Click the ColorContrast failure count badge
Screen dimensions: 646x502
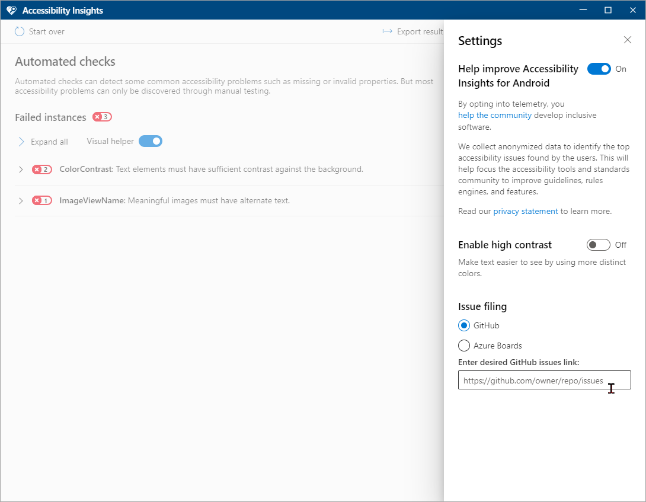42,170
